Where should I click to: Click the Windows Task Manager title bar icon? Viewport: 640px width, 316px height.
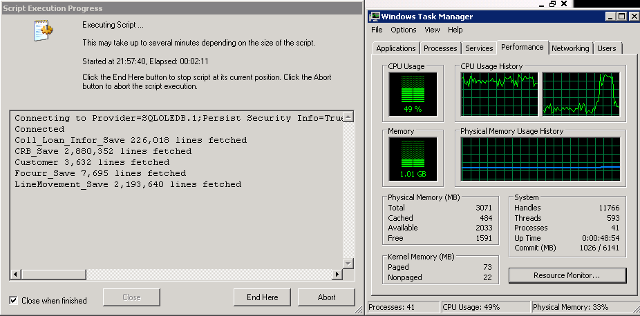pyautogui.click(x=375, y=17)
